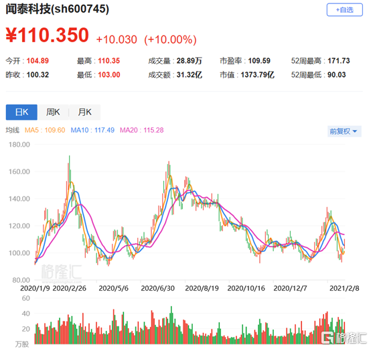Image resolution: width=371 pixels, height=349 pixels.
Task: Toggle the MA10 moving average legend
Action: point(92,130)
